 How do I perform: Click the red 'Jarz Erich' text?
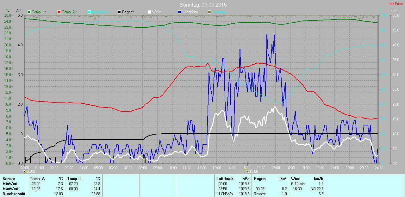395,4
